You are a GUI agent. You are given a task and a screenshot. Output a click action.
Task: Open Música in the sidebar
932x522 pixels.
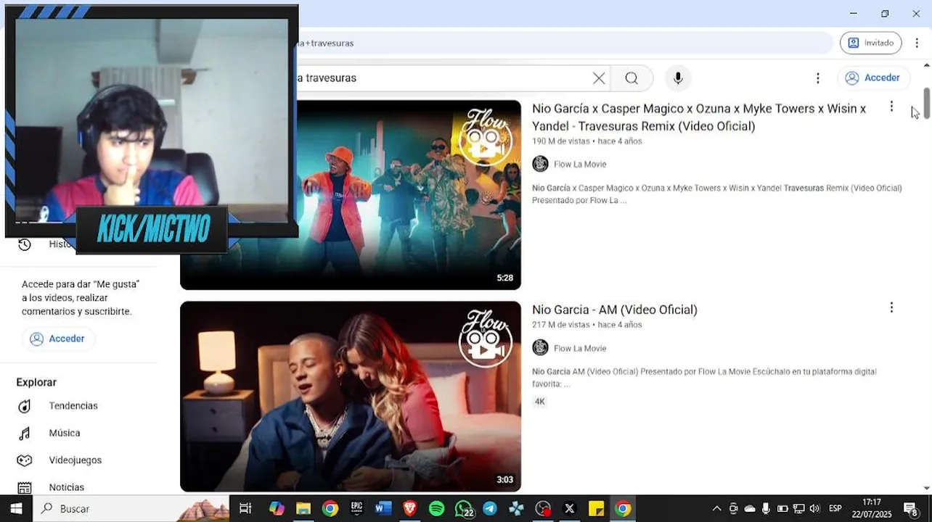click(x=65, y=433)
